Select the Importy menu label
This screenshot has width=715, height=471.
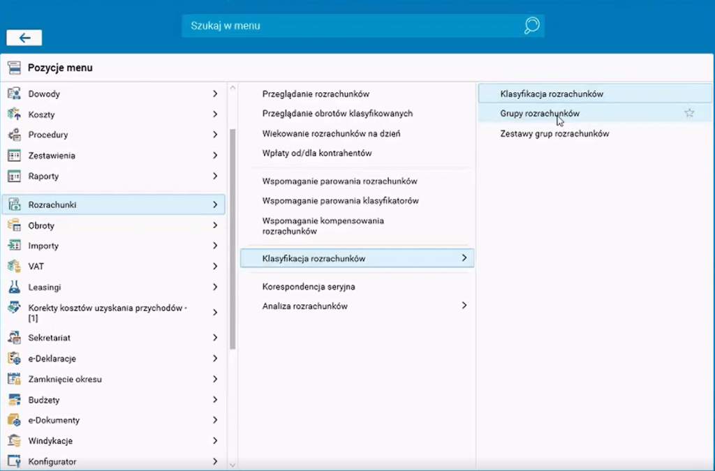coord(43,246)
